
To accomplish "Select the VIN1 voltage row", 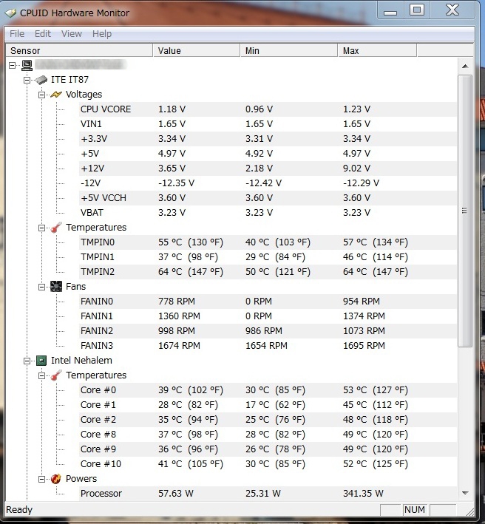I will 268,124.
